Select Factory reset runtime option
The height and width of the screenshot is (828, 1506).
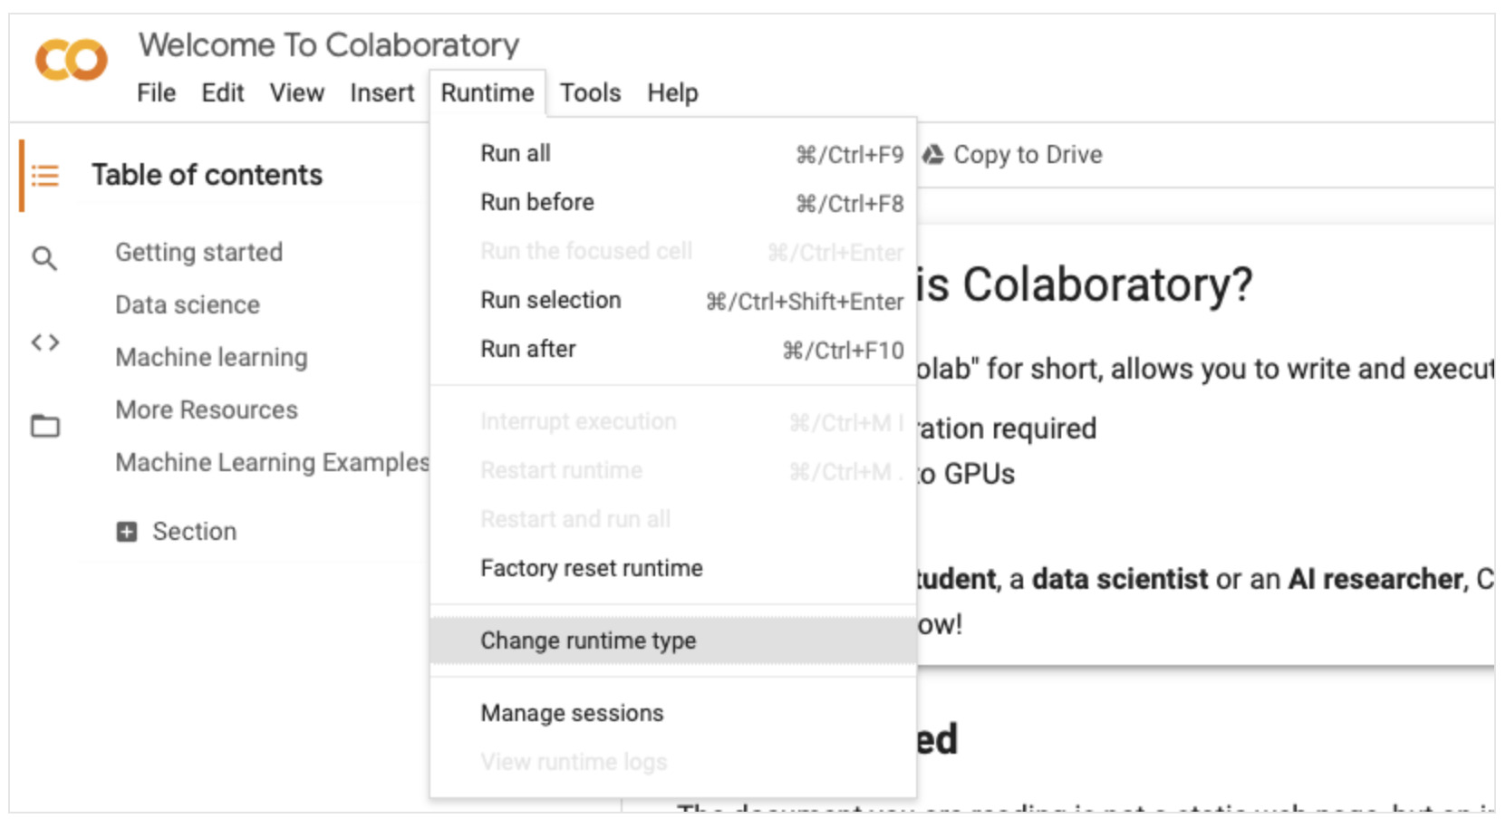tap(673, 568)
